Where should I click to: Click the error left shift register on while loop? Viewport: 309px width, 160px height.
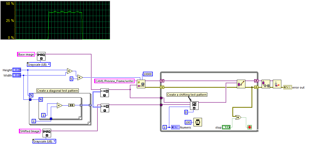coord(162,87)
